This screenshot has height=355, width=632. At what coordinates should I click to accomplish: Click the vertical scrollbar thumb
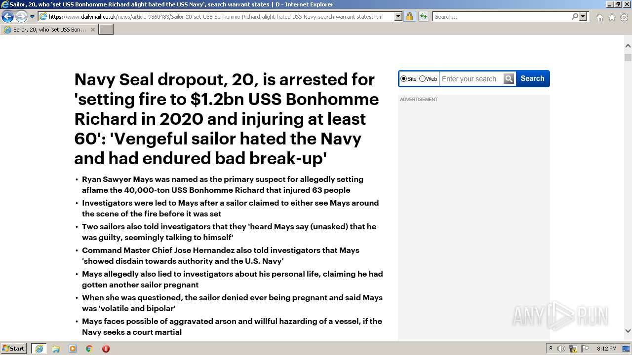pos(628,57)
